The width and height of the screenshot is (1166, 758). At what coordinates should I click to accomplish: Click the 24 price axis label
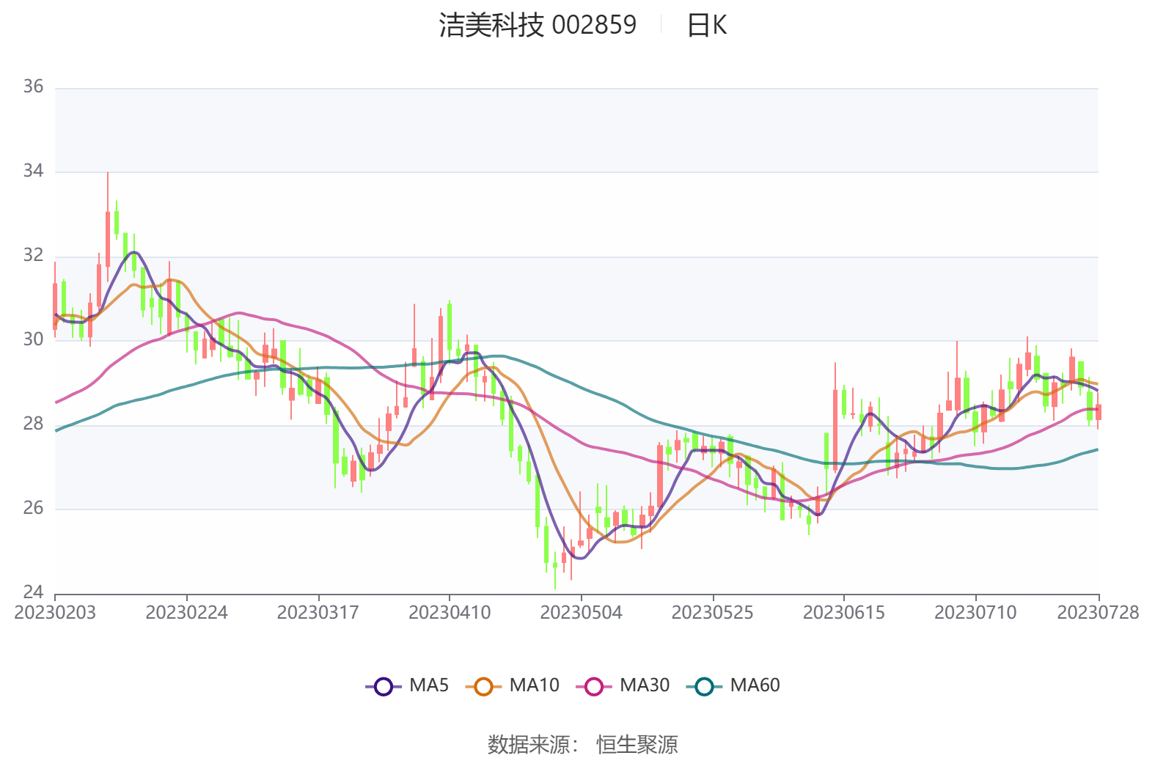point(33,592)
